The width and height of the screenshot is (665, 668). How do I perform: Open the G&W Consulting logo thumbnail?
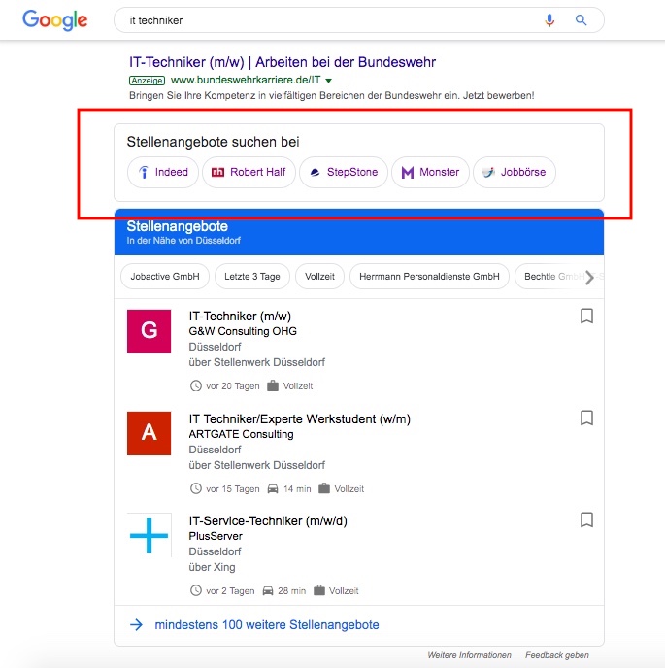(149, 330)
